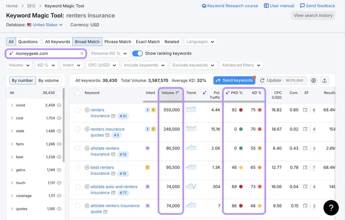Clear the moneygeek.com domain field

pos(81,54)
